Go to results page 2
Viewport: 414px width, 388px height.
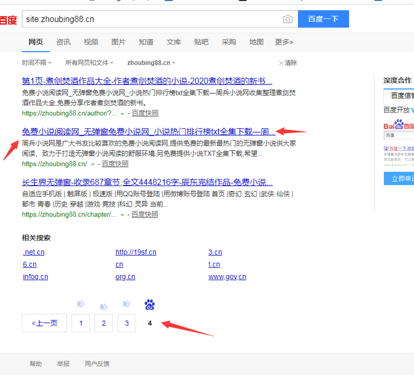pyautogui.click(x=104, y=323)
